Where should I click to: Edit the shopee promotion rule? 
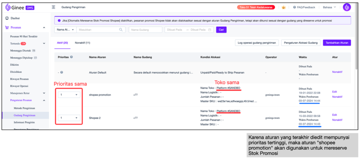click(x=335, y=92)
